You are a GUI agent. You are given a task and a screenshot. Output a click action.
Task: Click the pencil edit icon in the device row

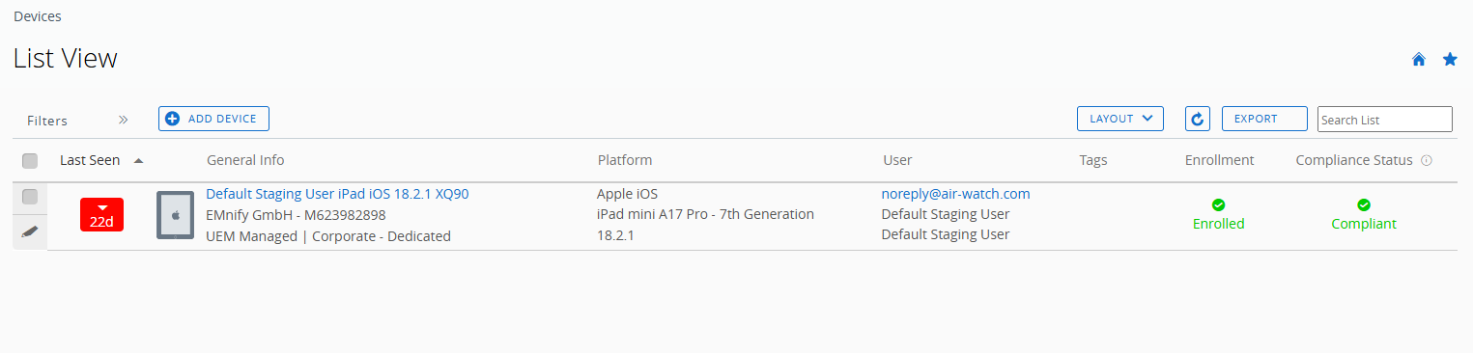click(x=29, y=231)
